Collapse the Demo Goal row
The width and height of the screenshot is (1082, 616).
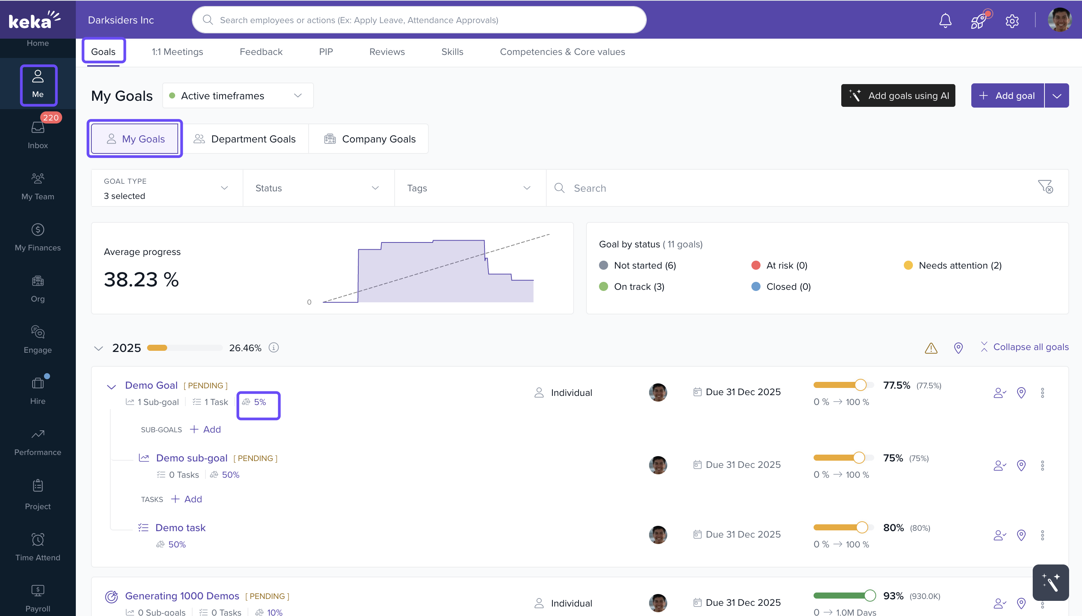(x=111, y=386)
